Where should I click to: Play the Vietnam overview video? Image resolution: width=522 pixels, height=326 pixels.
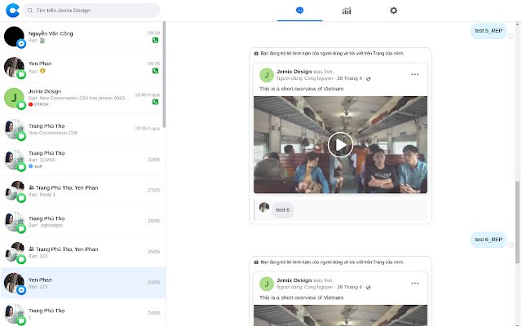click(340, 145)
